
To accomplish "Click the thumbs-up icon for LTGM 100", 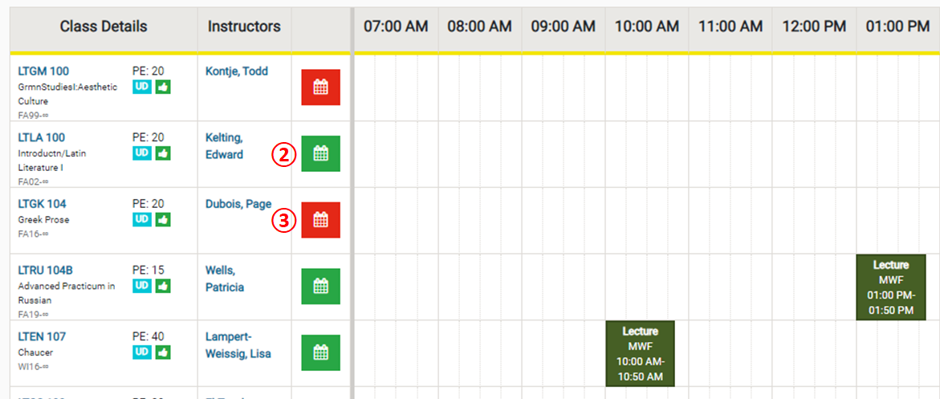I will click(163, 87).
